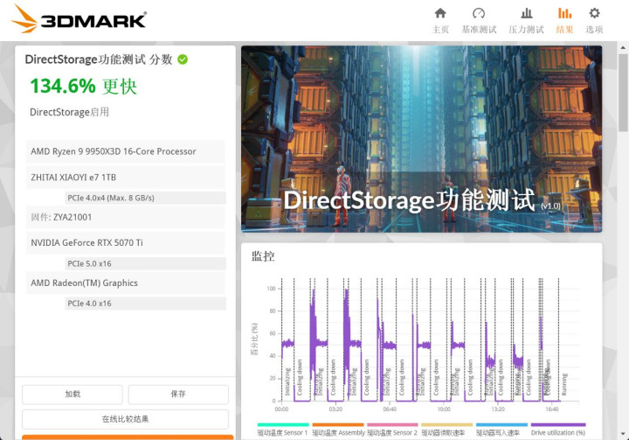
Task: Switch to the 压力测试 stress test tab
Action: coord(526,20)
